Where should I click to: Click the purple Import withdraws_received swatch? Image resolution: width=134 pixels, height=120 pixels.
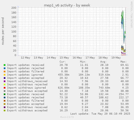coord(5,81)
